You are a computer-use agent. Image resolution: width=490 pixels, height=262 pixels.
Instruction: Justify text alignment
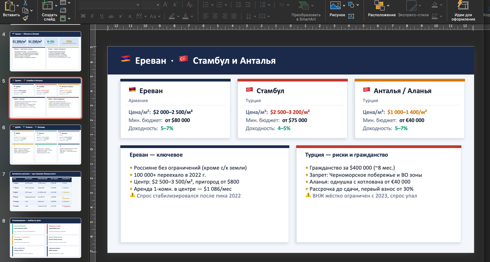234,16
